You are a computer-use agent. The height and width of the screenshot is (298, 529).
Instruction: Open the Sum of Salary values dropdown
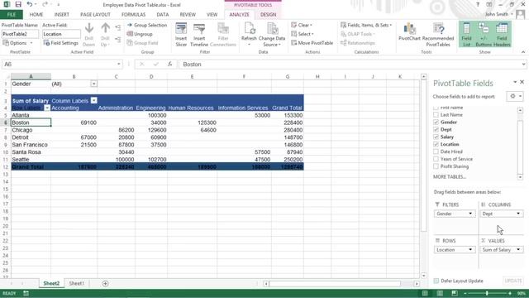[x=518, y=250]
